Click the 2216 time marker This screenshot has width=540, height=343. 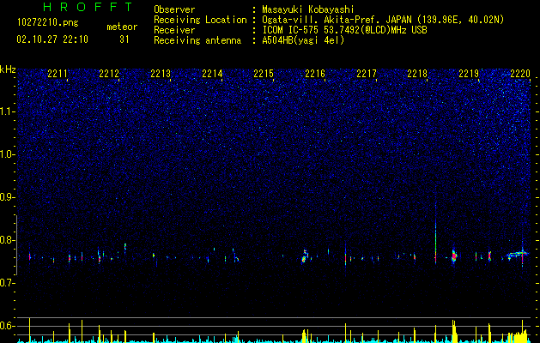click(x=315, y=74)
